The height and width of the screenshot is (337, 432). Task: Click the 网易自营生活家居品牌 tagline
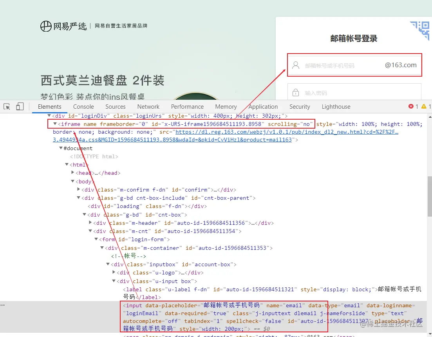tap(121, 26)
